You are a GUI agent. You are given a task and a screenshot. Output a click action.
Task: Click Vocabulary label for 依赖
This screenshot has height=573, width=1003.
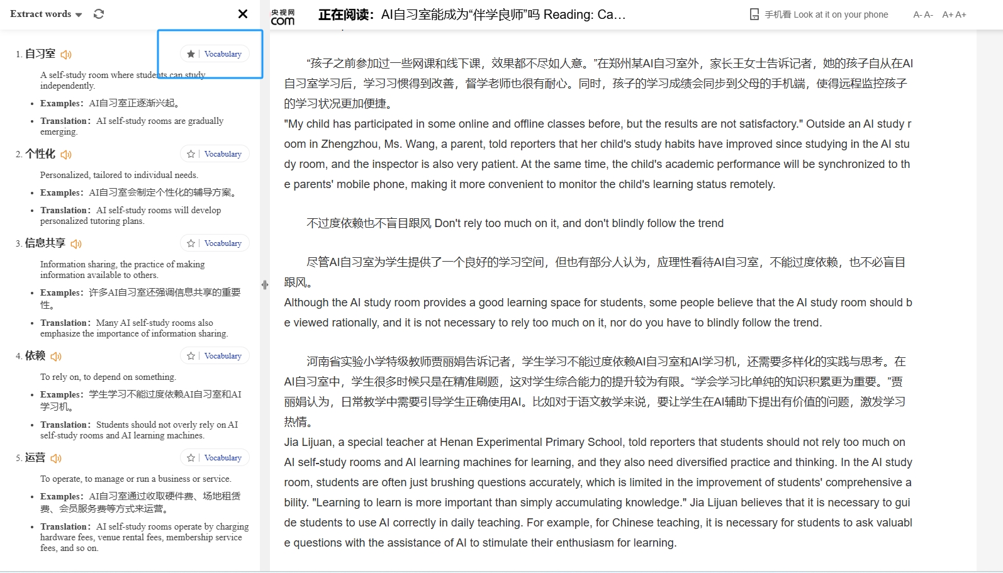223,356
